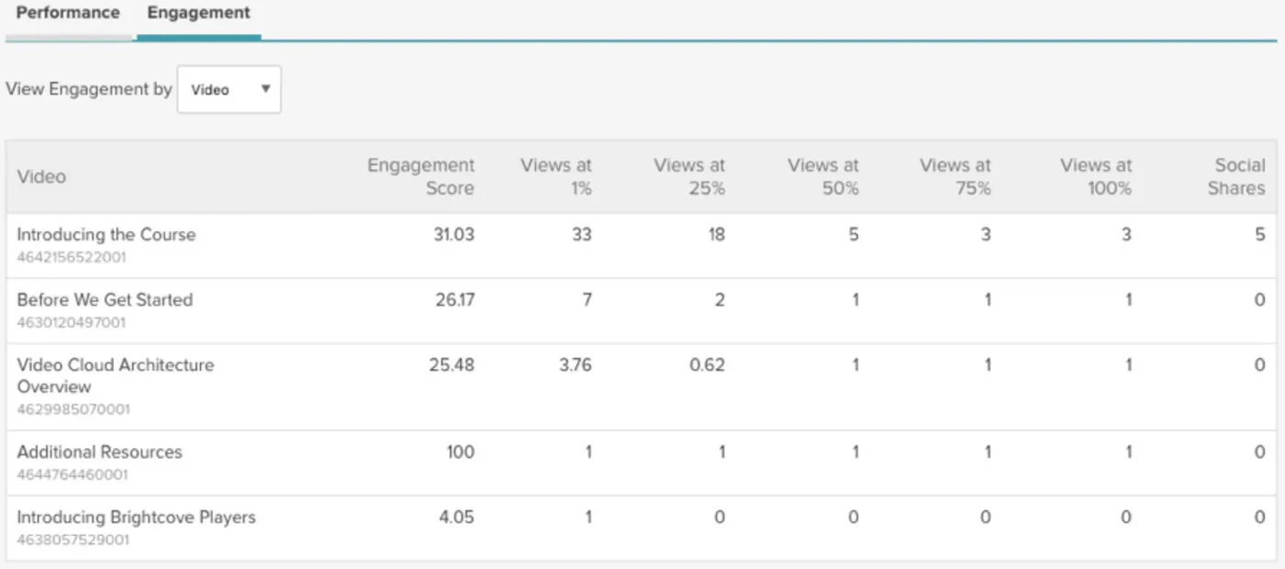Sort by the Video column header

coord(41,176)
